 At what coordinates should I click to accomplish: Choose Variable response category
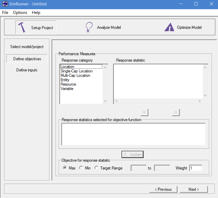(81, 89)
